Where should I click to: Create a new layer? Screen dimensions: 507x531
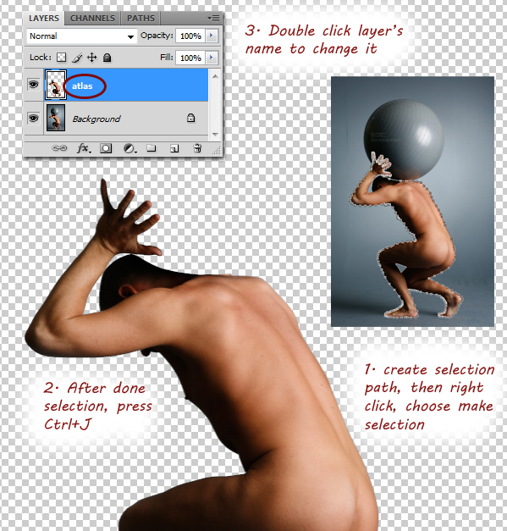[174, 148]
